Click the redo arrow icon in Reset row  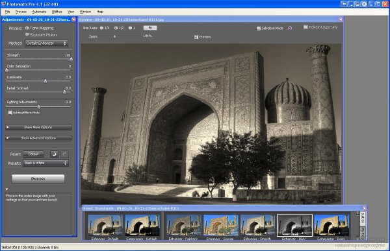tap(64, 154)
